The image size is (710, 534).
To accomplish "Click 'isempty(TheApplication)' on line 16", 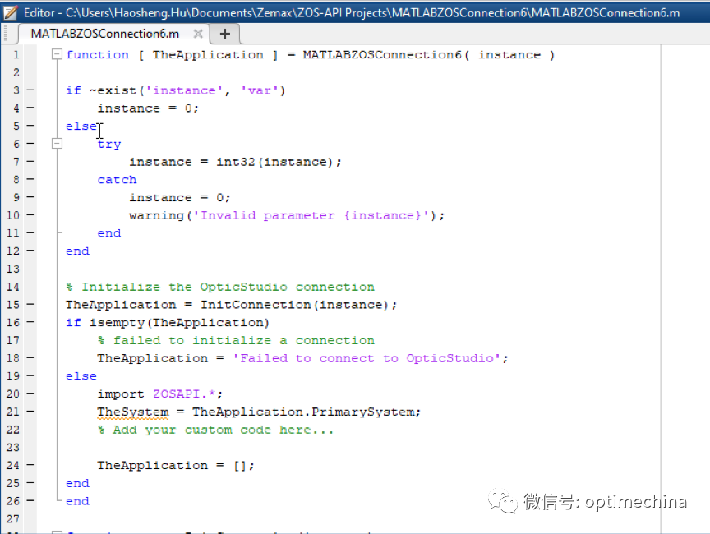I will (x=179, y=323).
